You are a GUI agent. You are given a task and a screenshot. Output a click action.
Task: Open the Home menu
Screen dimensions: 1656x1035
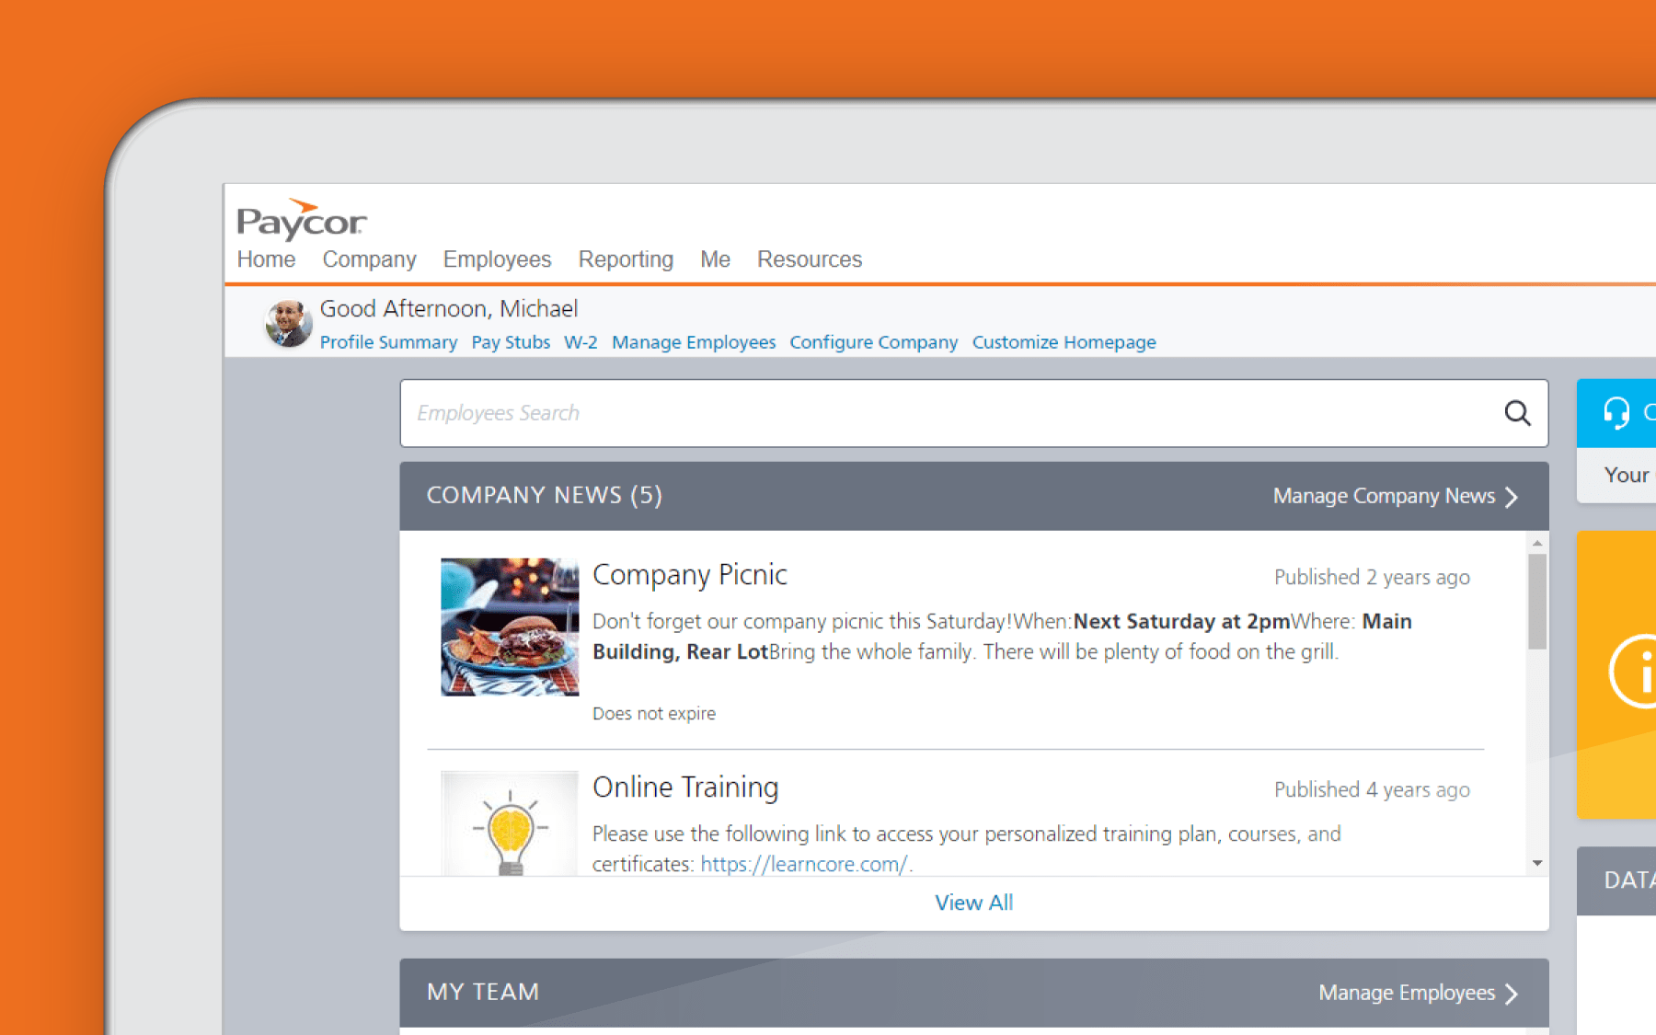click(x=266, y=259)
